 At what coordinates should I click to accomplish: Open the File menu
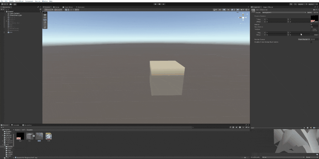point(2,1)
